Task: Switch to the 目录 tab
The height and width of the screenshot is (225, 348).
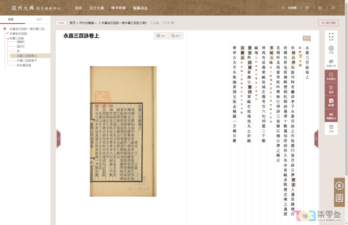Action: pyautogui.click(x=11, y=20)
